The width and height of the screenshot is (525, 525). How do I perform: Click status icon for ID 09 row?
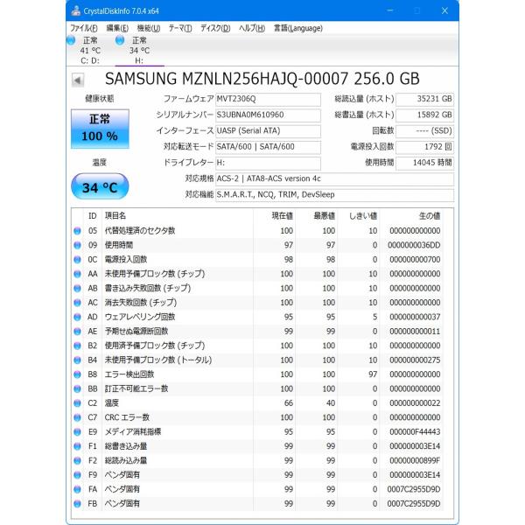(x=77, y=245)
